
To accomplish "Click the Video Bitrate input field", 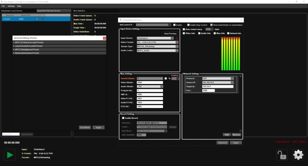I will coord(149,82).
